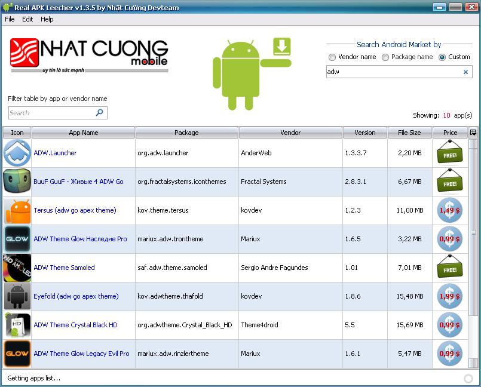Click the BuuF GuuF green cube icon
Screen dimensions: 481x387
(x=17, y=182)
